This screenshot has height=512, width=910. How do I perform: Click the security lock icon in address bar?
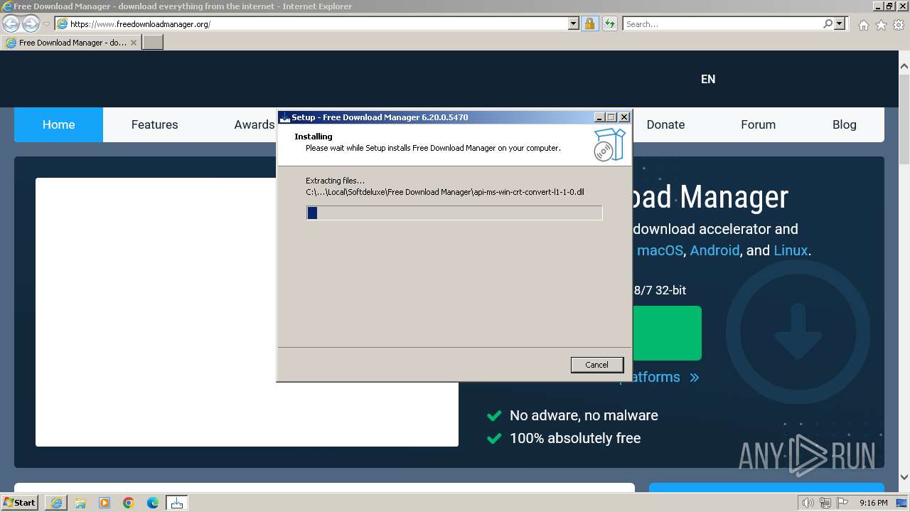[x=589, y=23]
